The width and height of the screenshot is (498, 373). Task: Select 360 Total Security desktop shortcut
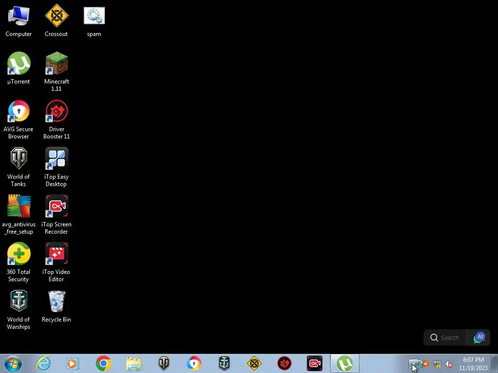[18, 263]
